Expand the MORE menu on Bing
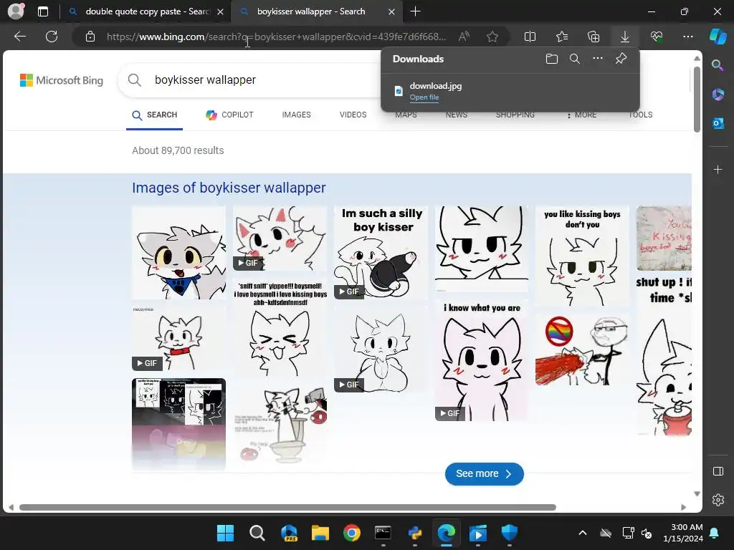This screenshot has height=550, width=734. pos(581,115)
